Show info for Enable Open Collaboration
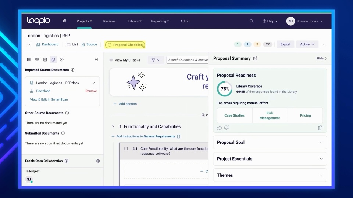The height and width of the screenshot is (198, 353). pos(67,161)
